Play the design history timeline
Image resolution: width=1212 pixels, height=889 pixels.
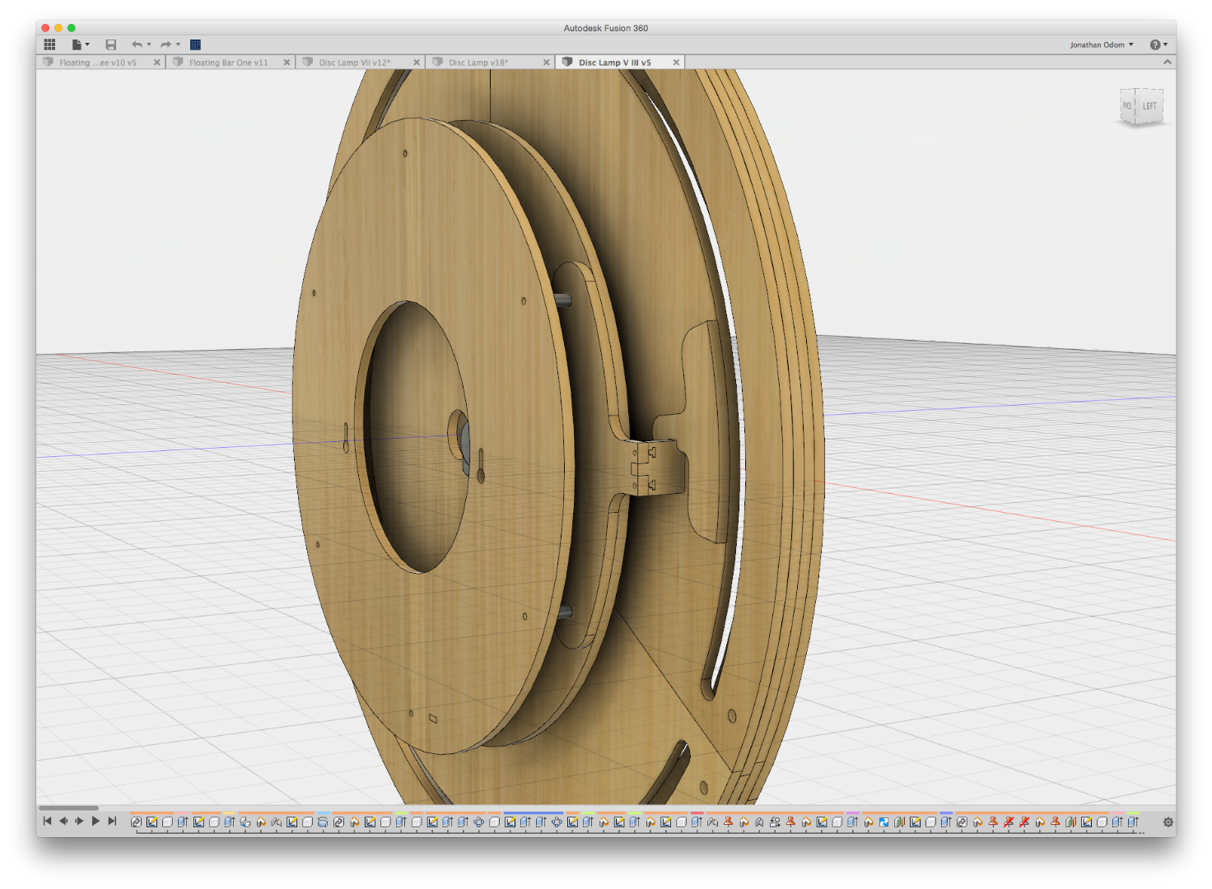(x=96, y=821)
